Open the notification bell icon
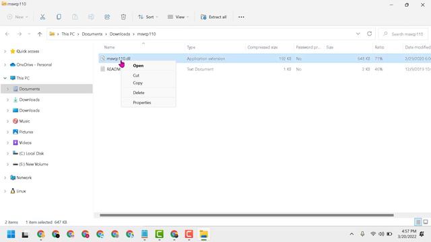The height and width of the screenshot is (242, 431). [x=422, y=234]
